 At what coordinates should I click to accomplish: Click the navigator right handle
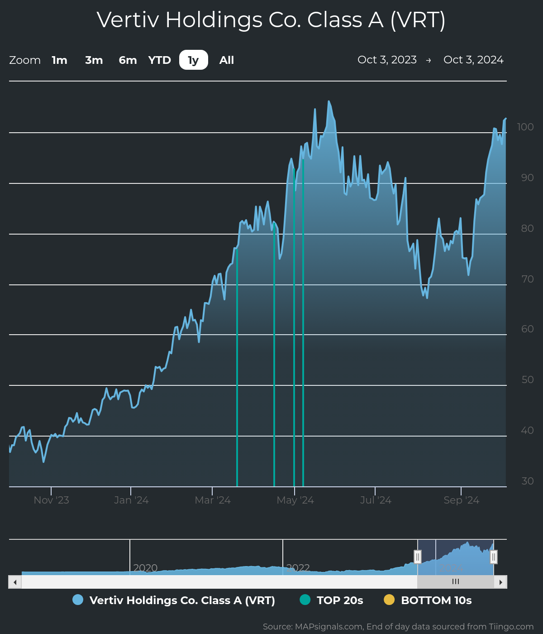click(x=494, y=557)
